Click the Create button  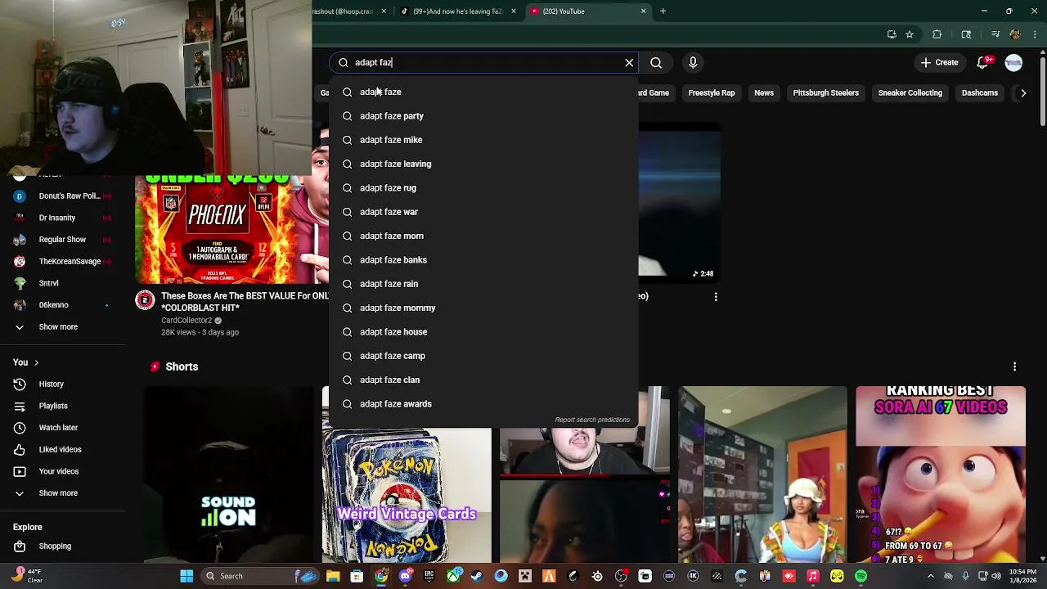(938, 62)
